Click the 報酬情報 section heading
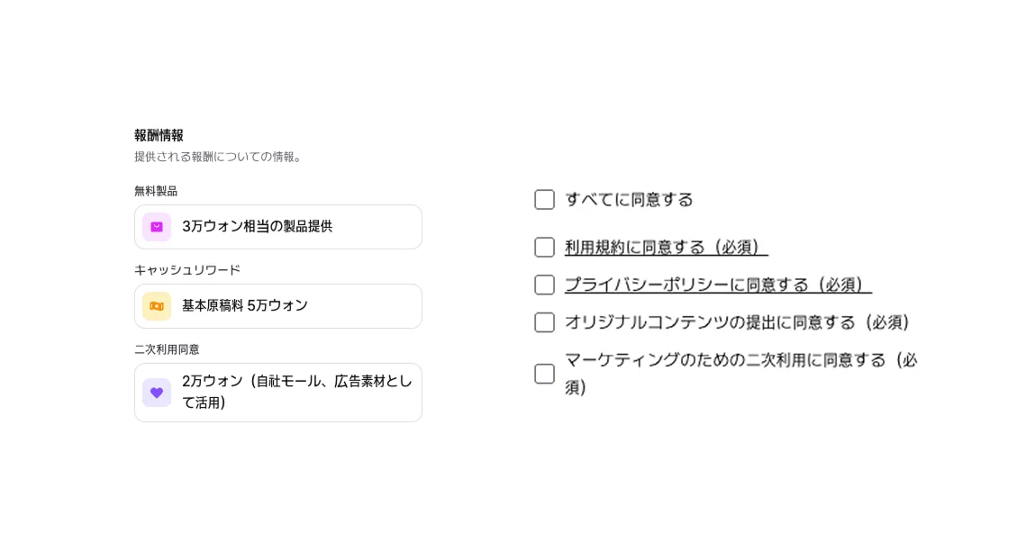Viewport: 1035px width, 552px height. pos(159,135)
